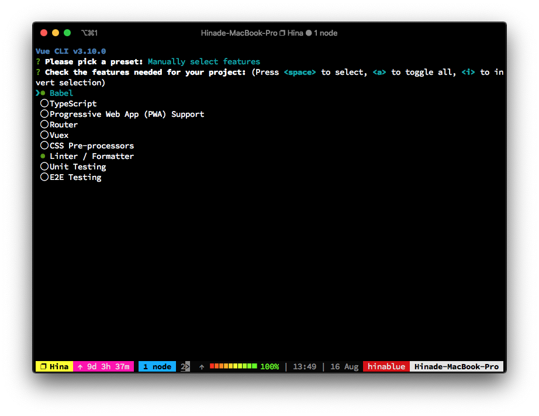Click the 'Babel' label text

coord(61,93)
